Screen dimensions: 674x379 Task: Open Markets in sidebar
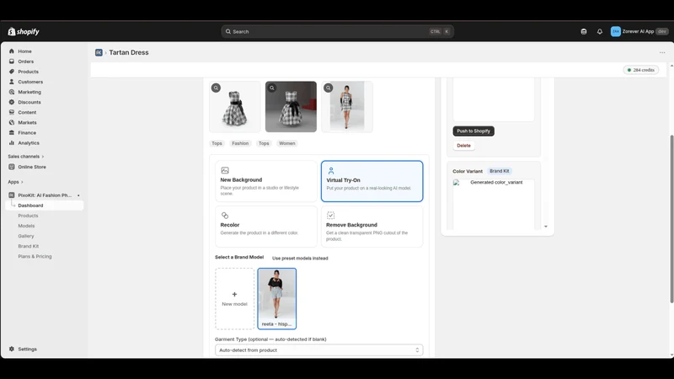pyautogui.click(x=27, y=122)
